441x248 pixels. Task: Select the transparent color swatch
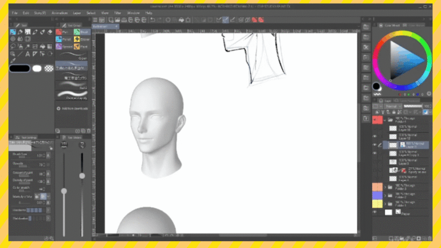point(49,68)
